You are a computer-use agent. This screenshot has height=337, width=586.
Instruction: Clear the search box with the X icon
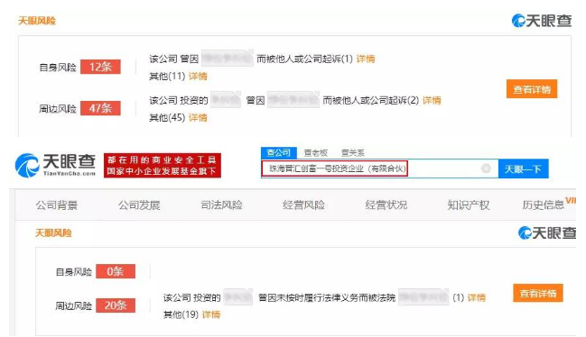tap(486, 168)
